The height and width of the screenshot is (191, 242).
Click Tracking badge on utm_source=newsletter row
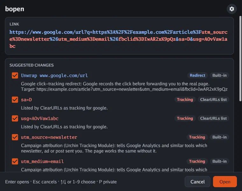point(197,137)
